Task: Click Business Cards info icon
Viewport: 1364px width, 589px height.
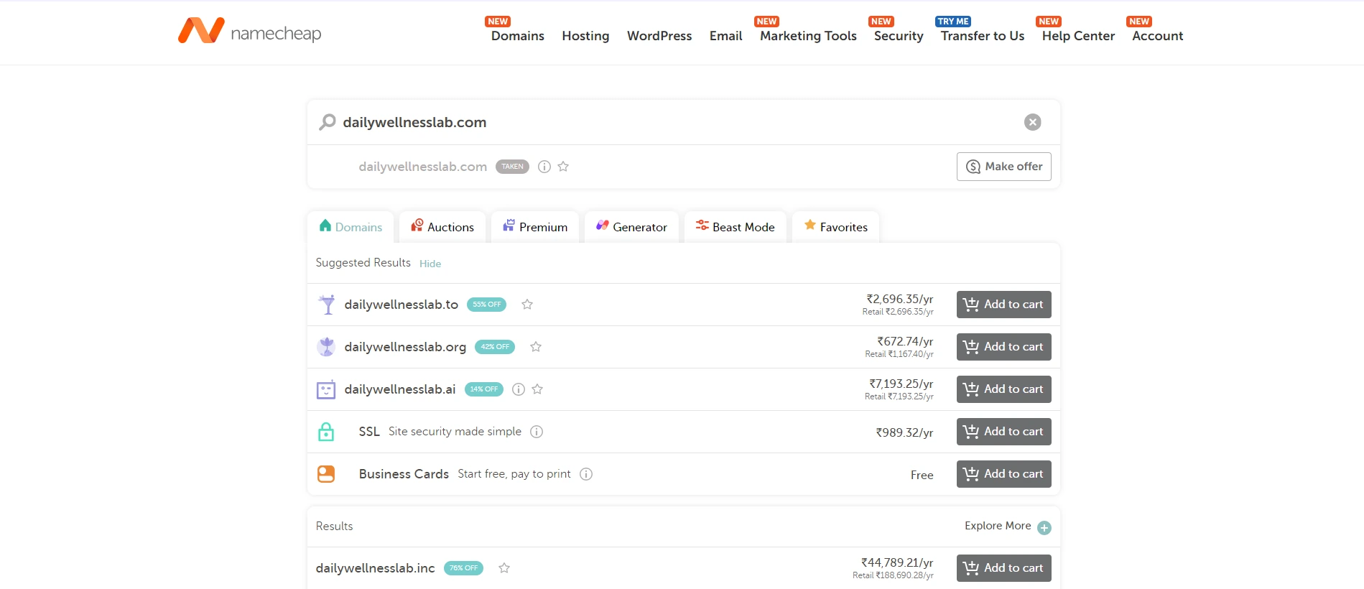Action: click(x=586, y=474)
